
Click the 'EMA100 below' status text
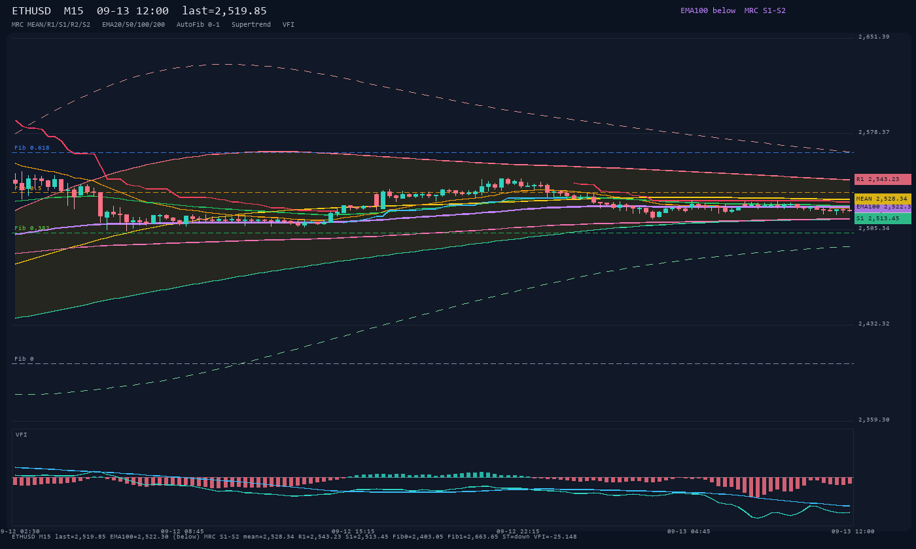[x=708, y=10]
